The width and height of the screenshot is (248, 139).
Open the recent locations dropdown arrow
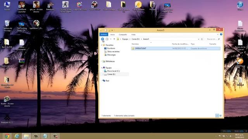click(111, 39)
